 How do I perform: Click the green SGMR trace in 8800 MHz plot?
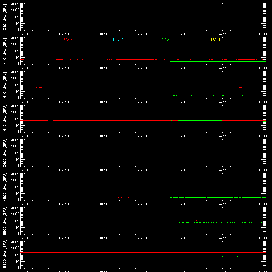pos(218,223)
